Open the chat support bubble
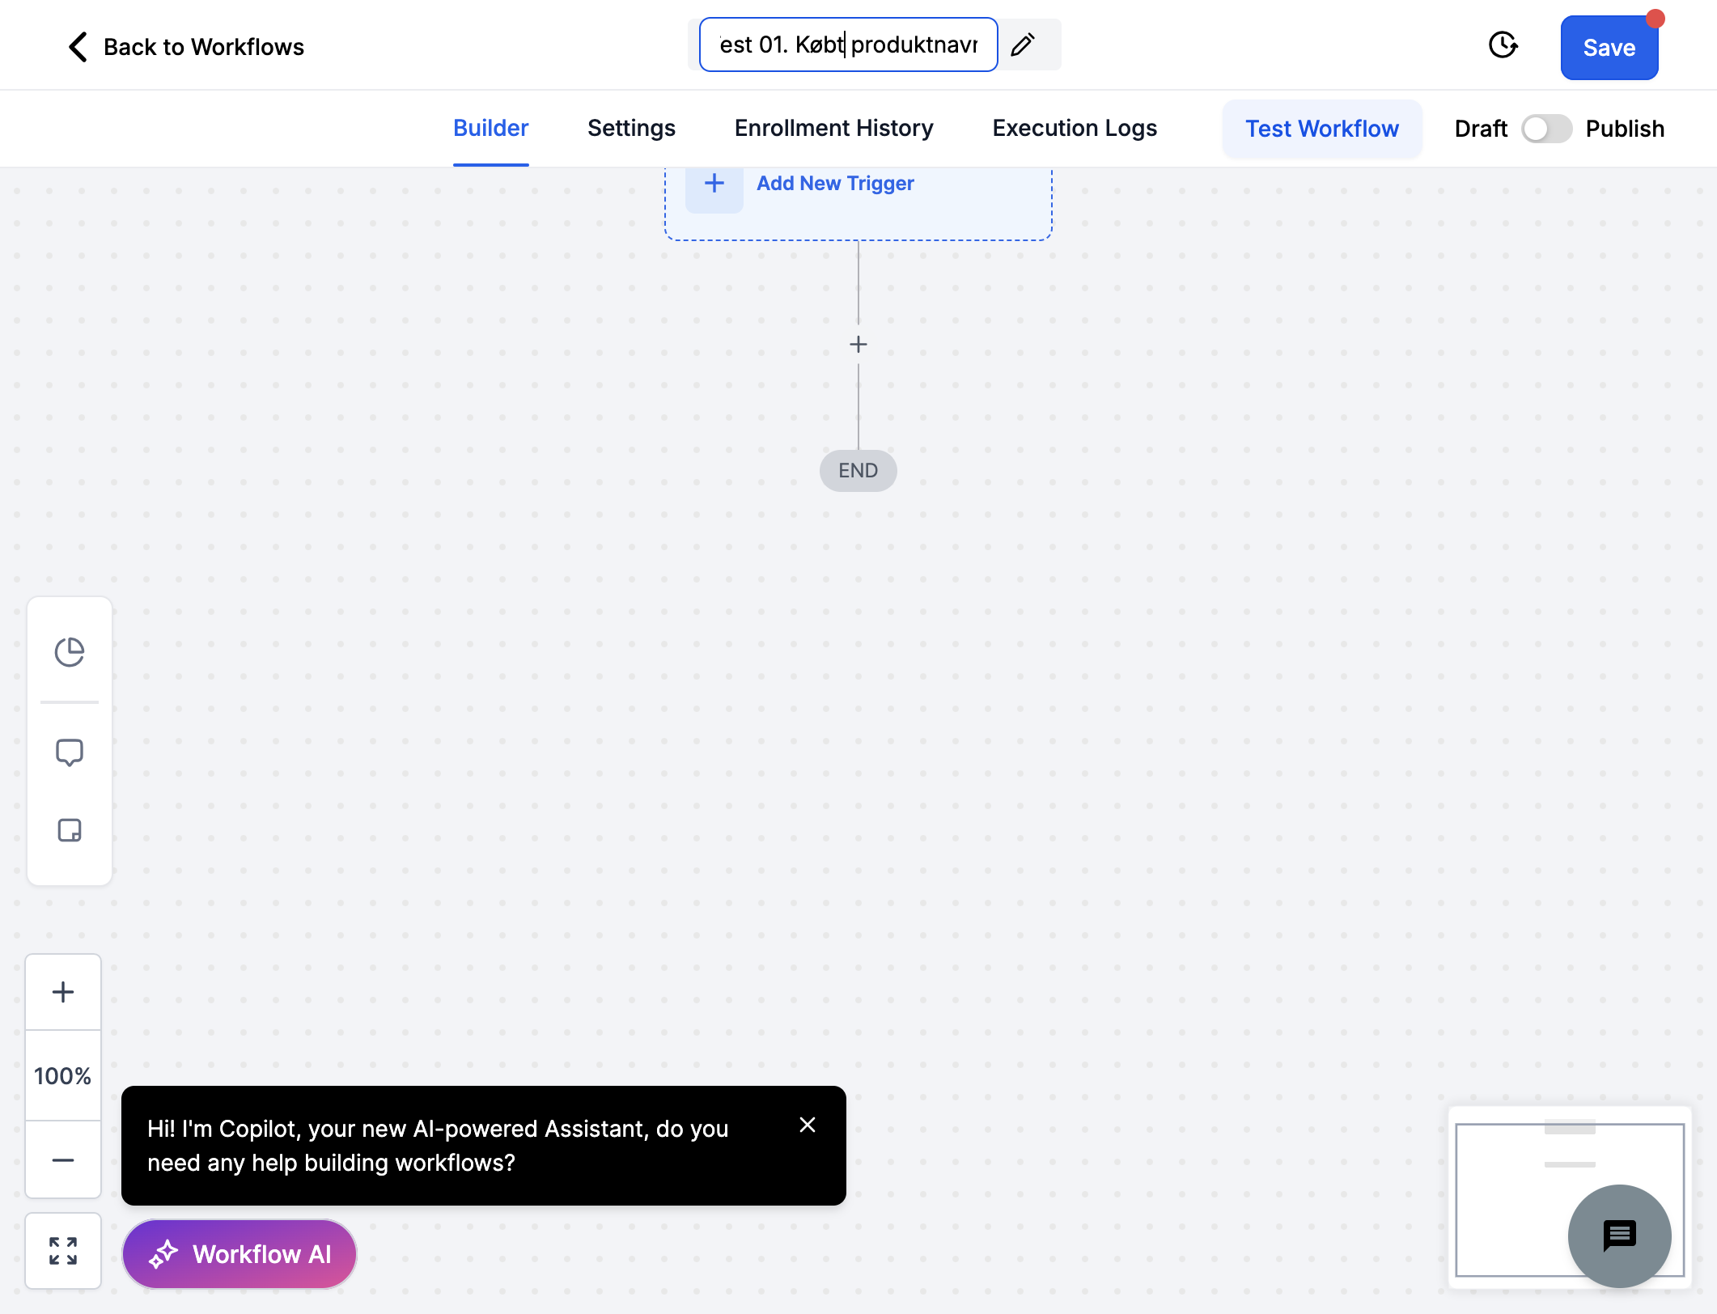Viewport: 1717px width, 1314px height. pyautogui.click(x=1619, y=1236)
